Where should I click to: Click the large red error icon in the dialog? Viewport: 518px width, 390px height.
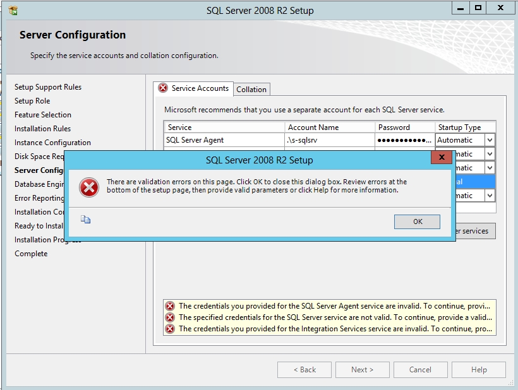tap(89, 187)
